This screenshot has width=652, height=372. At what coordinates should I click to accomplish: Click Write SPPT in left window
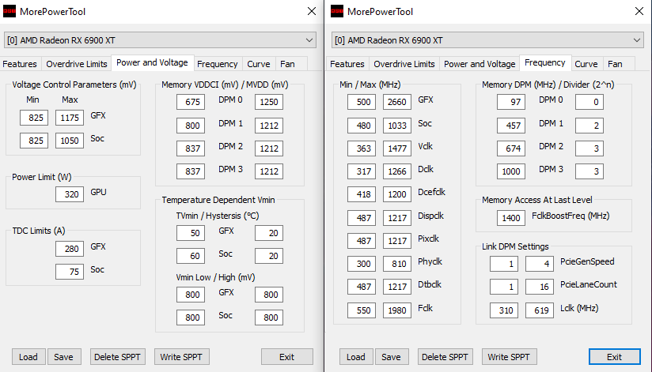coord(181,357)
